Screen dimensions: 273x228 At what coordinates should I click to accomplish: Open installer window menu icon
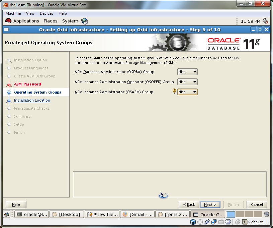[x=6, y=30]
